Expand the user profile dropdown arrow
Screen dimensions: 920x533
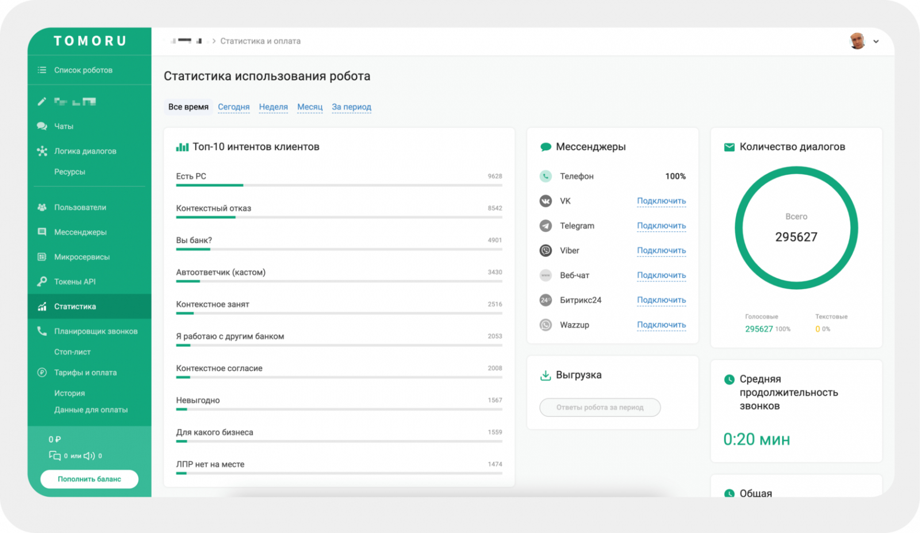[876, 41]
